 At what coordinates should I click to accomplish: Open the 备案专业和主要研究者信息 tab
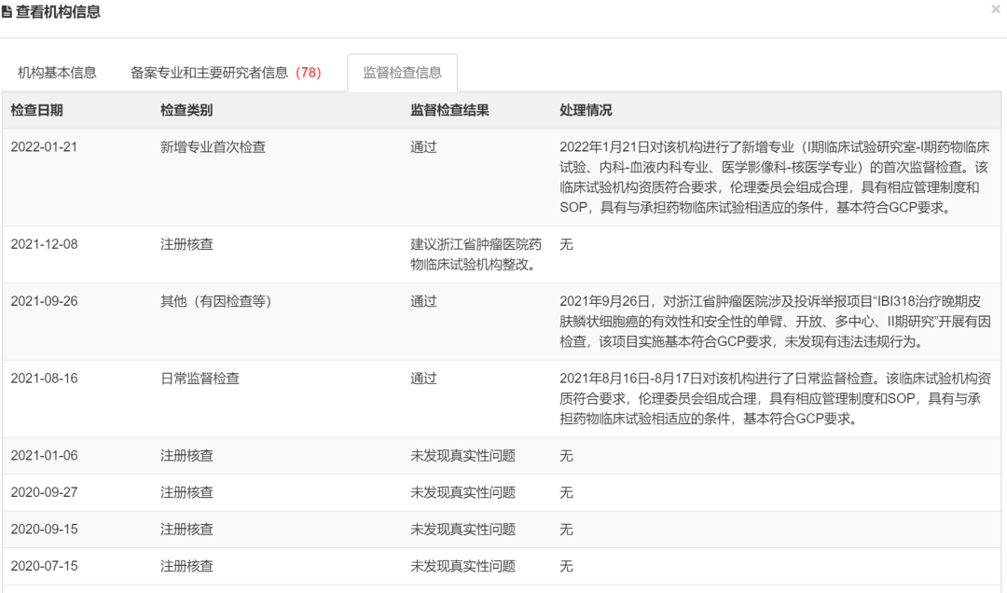click(226, 73)
